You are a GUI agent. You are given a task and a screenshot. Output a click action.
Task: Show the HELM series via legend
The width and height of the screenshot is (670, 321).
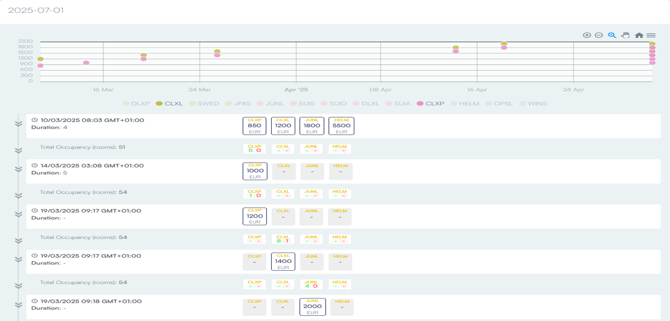coord(465,104)
